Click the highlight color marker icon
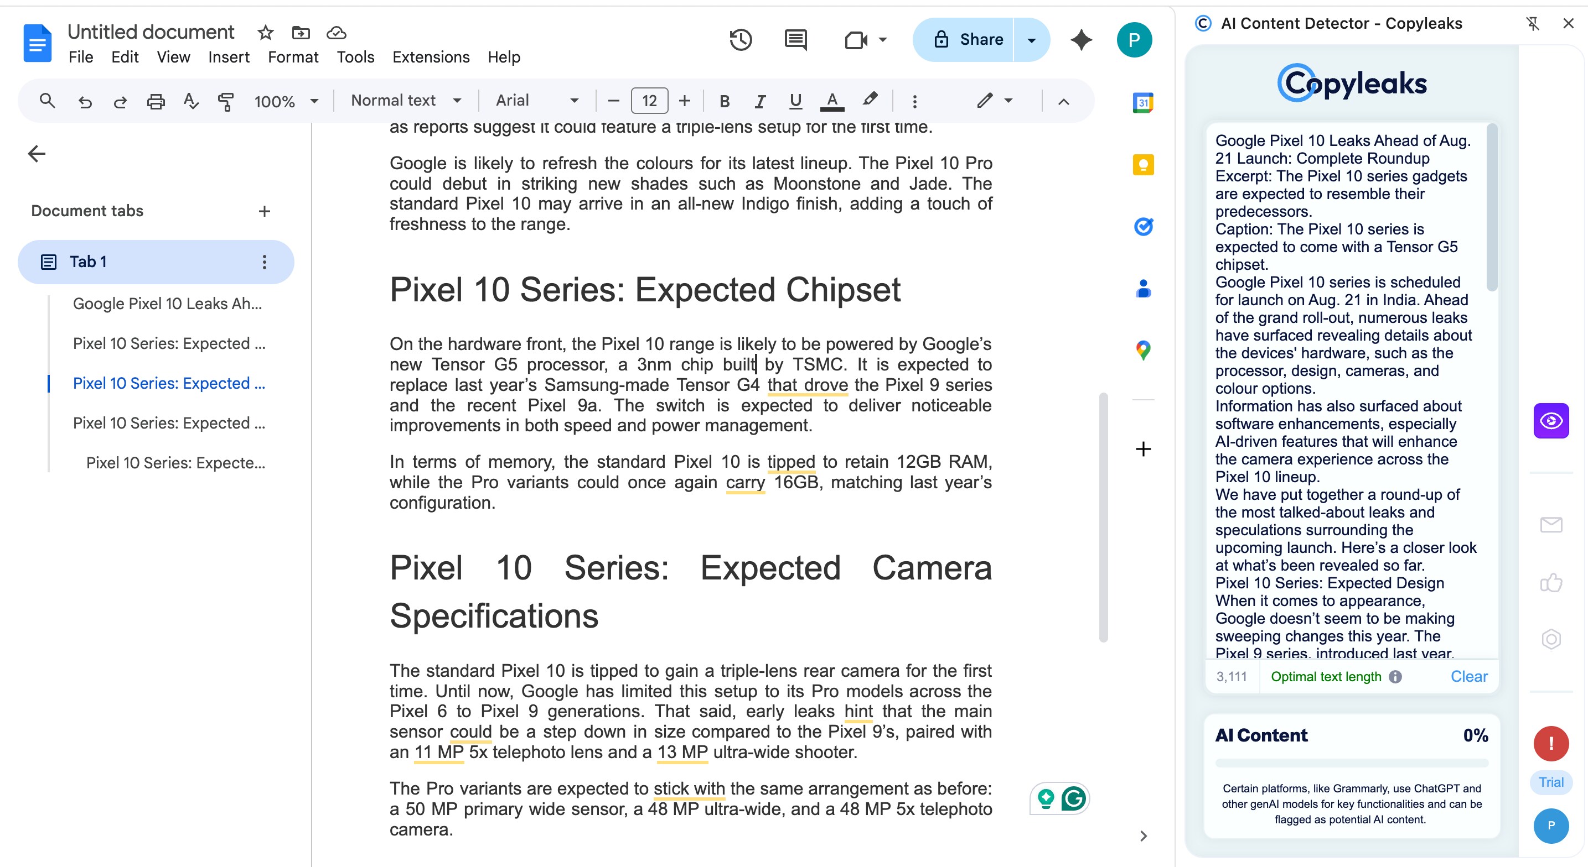This screenshot has height=867, width=1588. (x=869, y=101)
